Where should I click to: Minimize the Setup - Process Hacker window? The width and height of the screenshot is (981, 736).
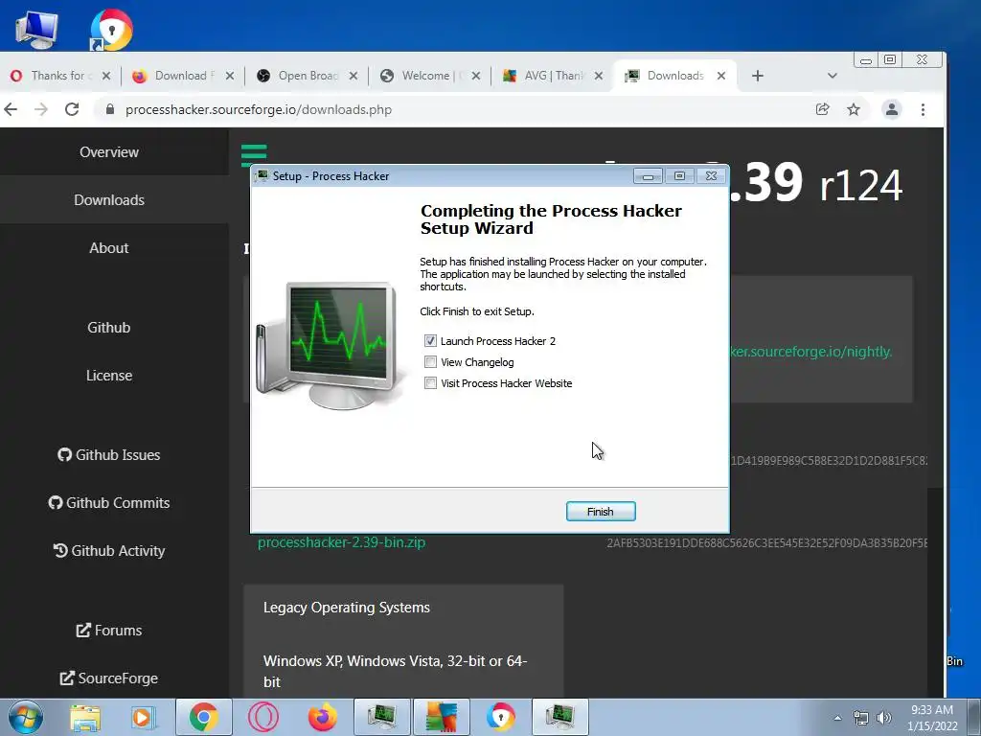point(649,176)
